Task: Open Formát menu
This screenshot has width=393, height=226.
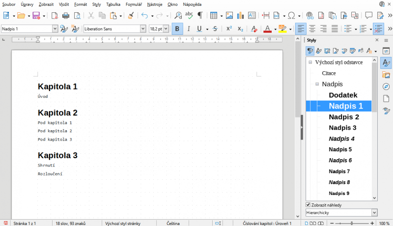Action: click(81, 4)
